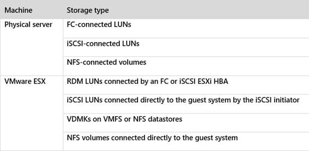Click the Storage type column header
The image size is (309, 151).
88,10
